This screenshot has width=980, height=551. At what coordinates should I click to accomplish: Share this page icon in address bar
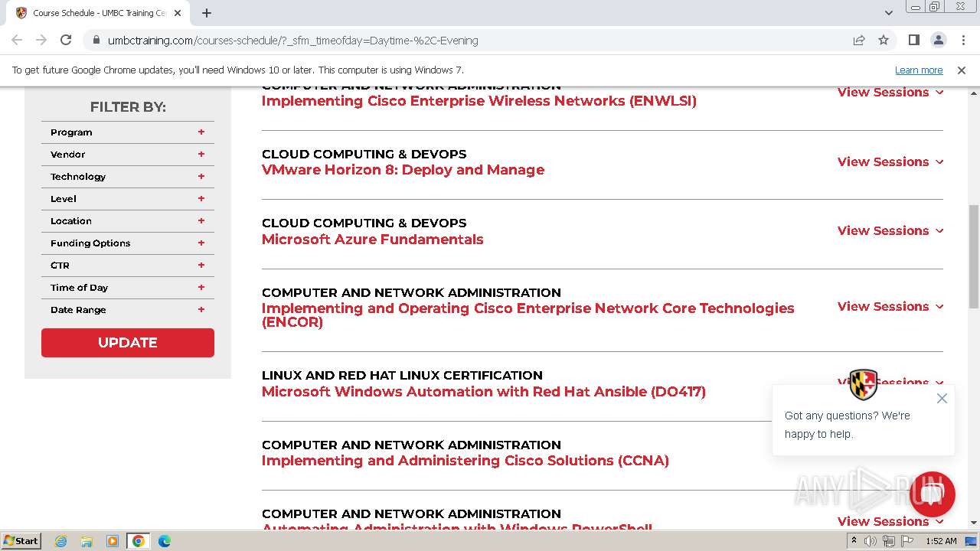(859, 40)
